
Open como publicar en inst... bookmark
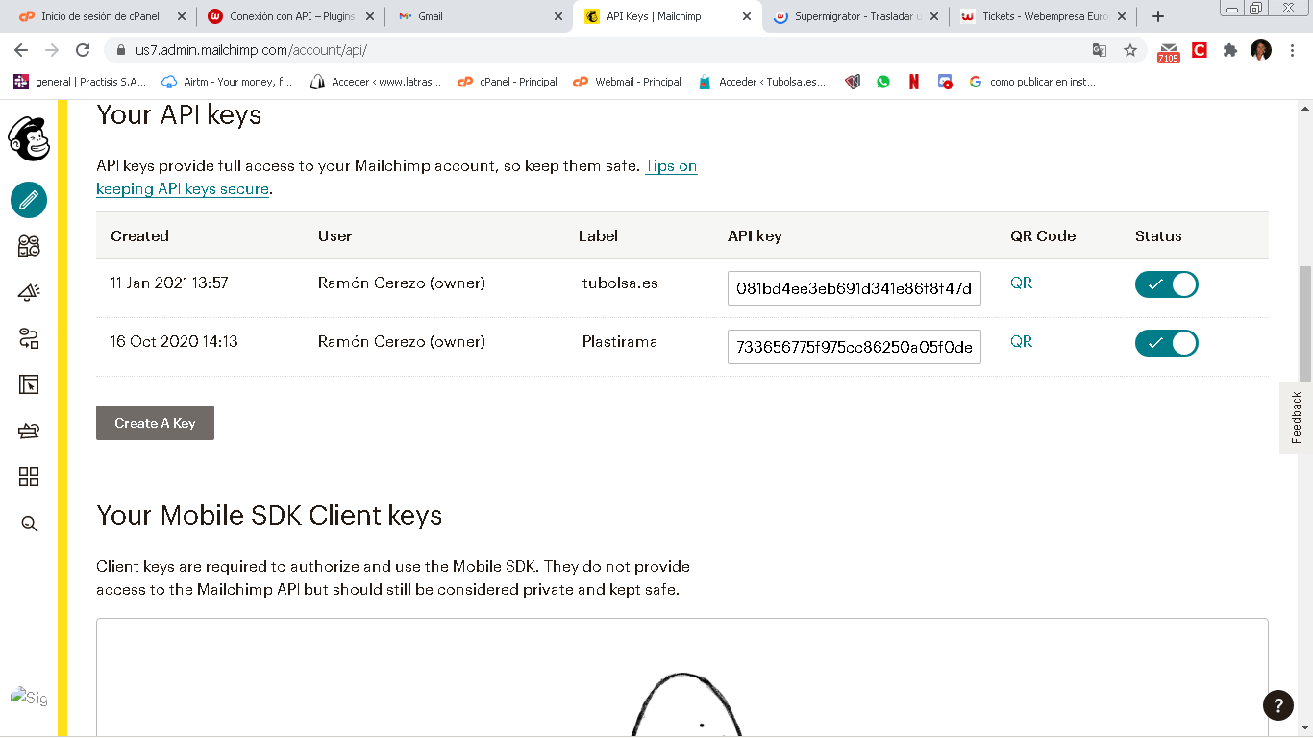coord(1031,82)
